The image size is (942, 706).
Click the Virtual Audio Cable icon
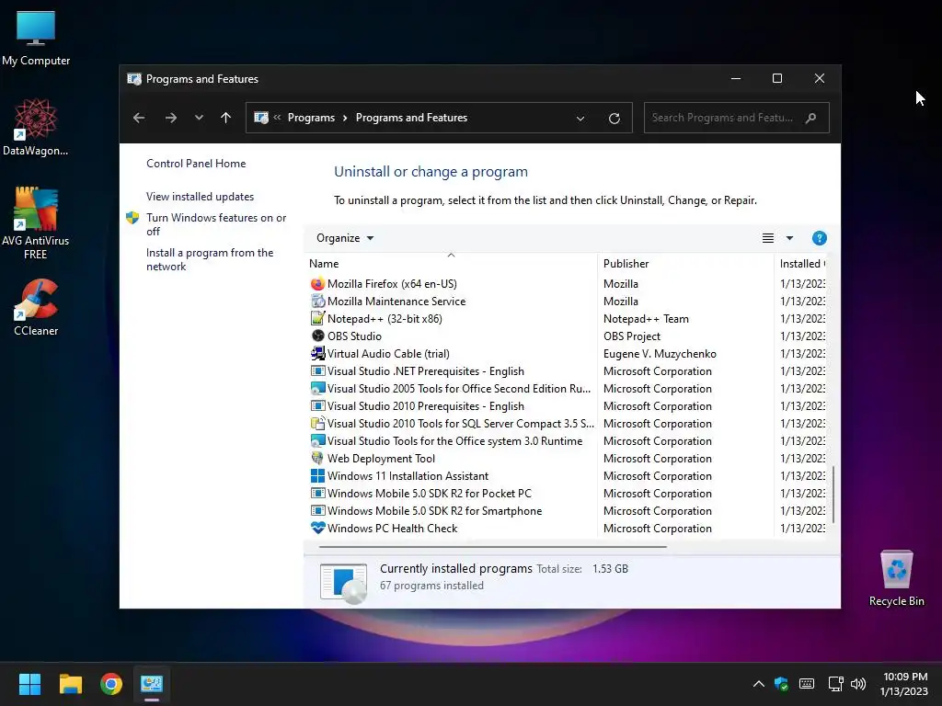click(317, 354)
